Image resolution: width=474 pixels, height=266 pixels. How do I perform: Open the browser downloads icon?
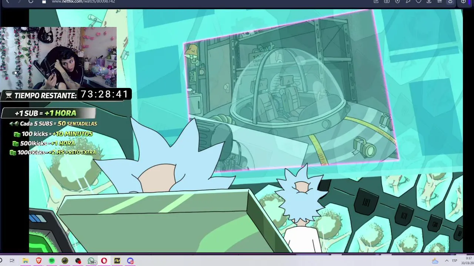429,1
